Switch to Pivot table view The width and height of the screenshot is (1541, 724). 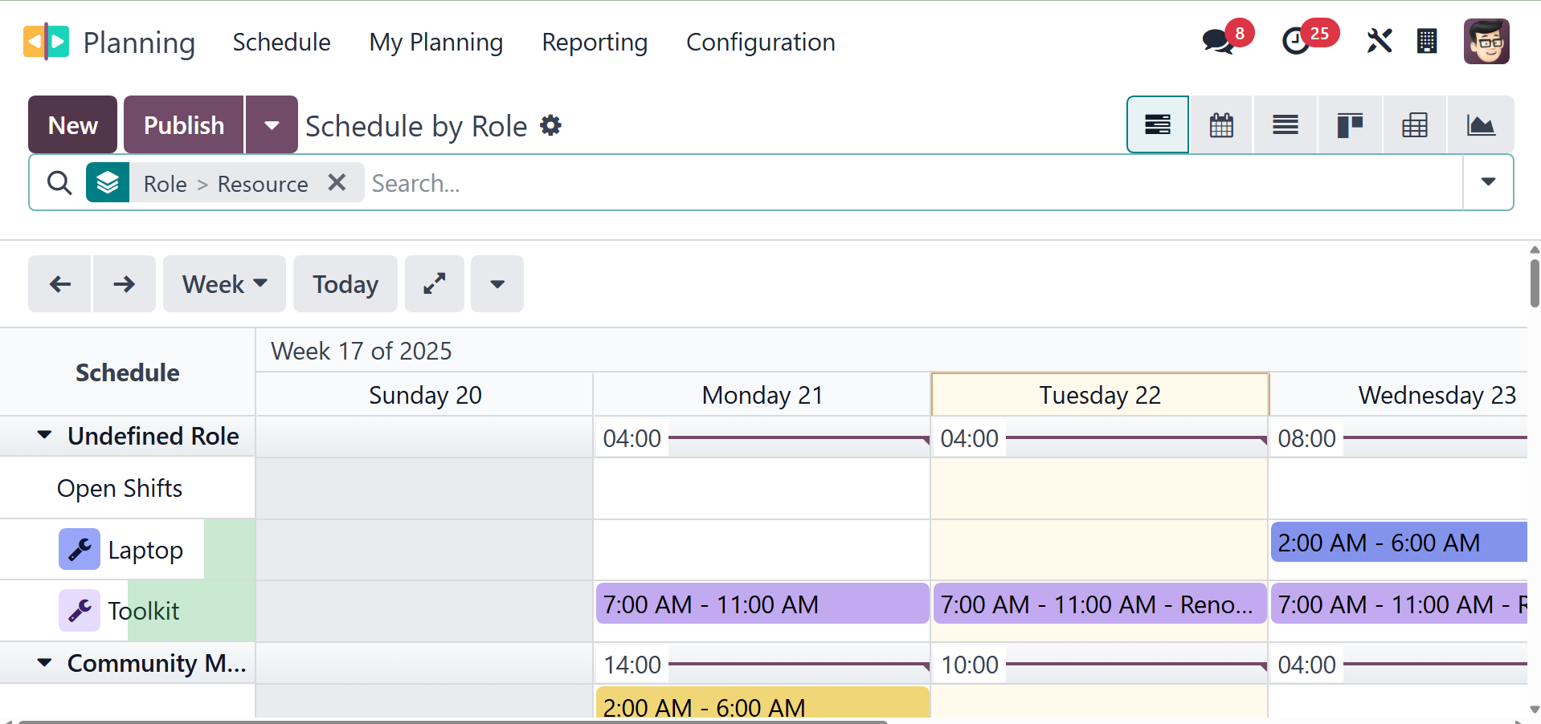[x=1414, y=125]
